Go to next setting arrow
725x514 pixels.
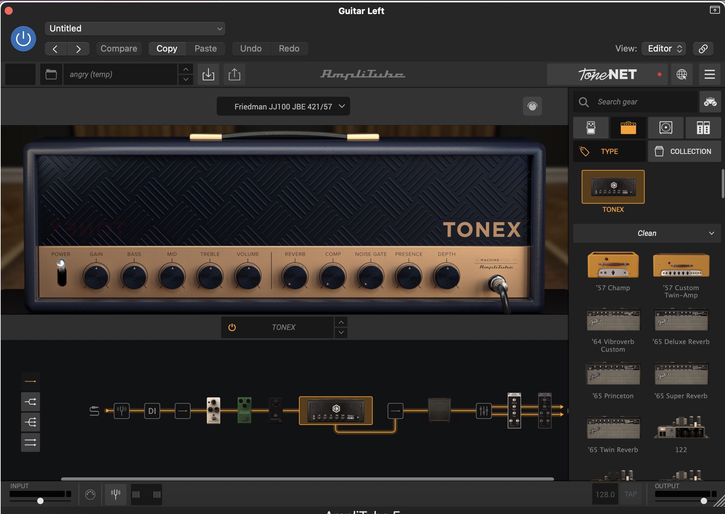(x=78, y=49)
